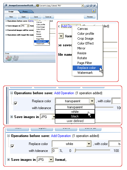Open the white color dropdown arrow
The height and width of the screenshot is (170, 127).
(89, 144)
